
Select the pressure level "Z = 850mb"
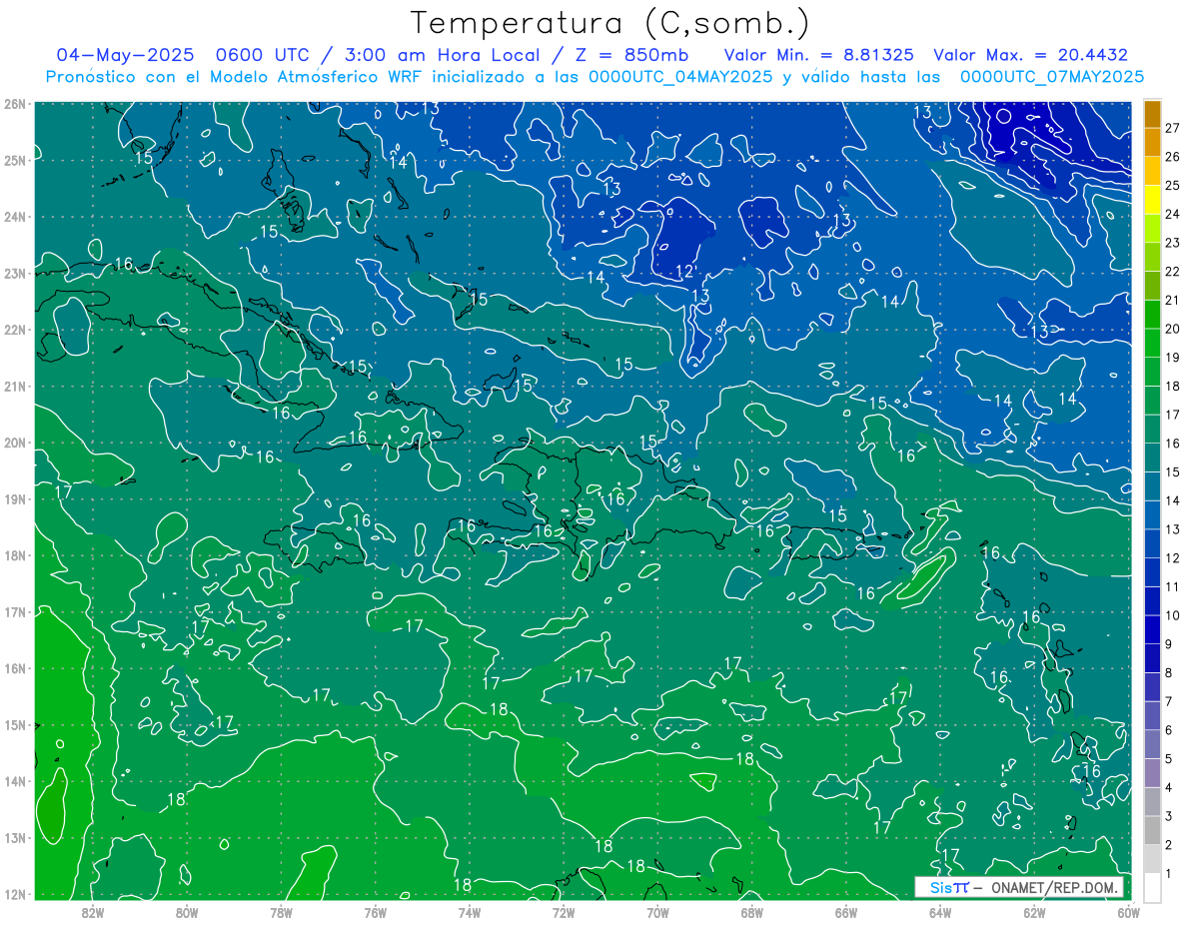(630, 55)
